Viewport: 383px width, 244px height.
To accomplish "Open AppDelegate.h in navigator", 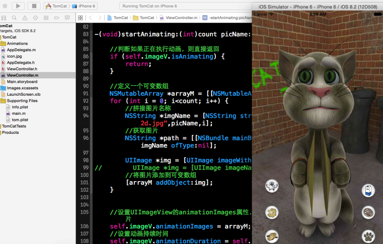I will (18, 63).
